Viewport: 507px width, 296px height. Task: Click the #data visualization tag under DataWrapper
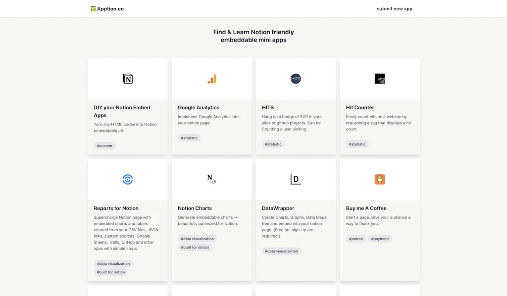[281, 251]
